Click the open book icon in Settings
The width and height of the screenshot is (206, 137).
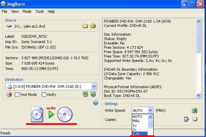pyautogui.click(x=195, y=119)
